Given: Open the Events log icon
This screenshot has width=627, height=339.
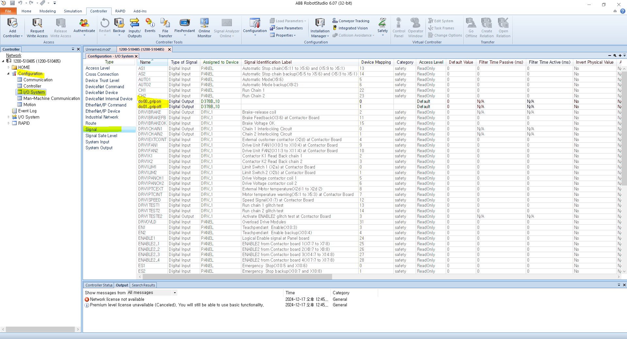Looking at the screenshot, I should click(x=150, y=23).
